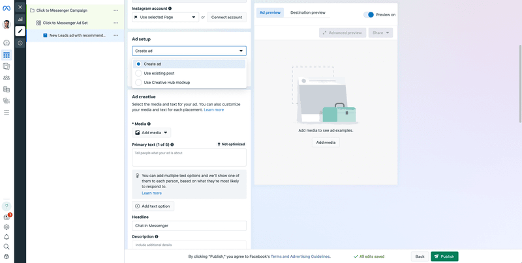Click Add media button in preview panel
Screen dimensions: 522x263
pos(326,143)
